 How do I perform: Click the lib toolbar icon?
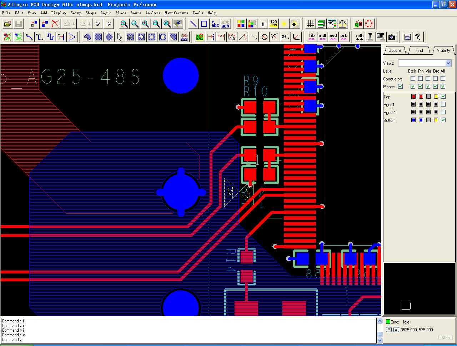[x=312, y=37]
